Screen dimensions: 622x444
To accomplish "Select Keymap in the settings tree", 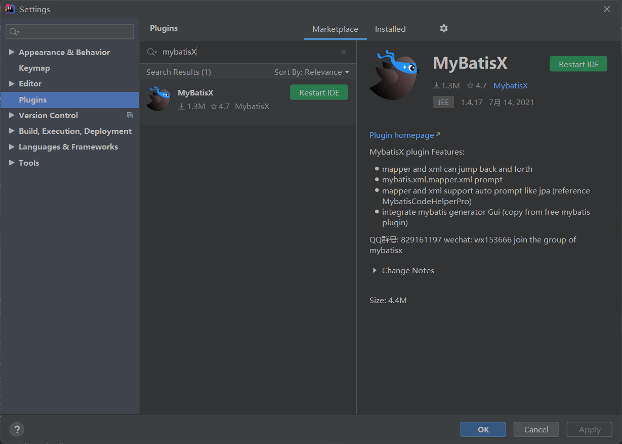I will pyautogui.click(x=34, y=68).
